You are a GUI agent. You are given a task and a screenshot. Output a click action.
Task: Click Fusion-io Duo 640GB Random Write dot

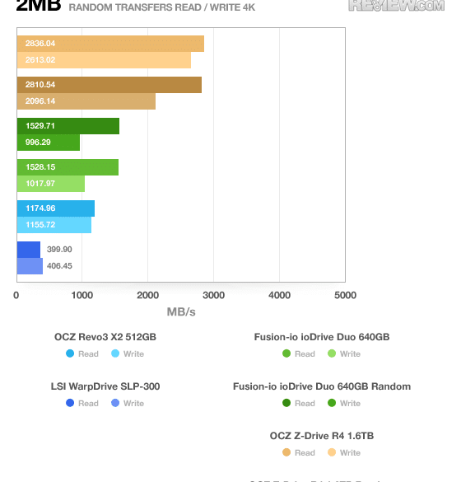tap(332, 403)
